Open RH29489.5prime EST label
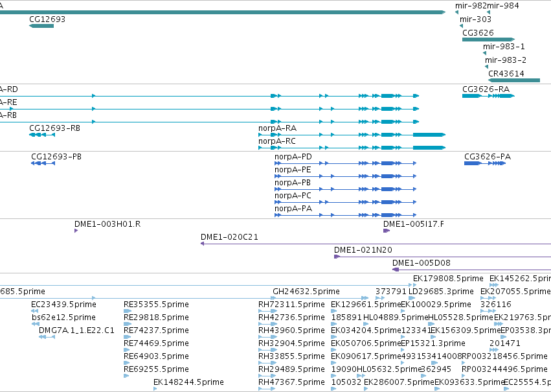The image size is (551, 392). (x=291, y=369)
